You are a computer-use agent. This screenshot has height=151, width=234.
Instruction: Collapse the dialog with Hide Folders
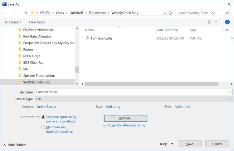click(14, 145)
